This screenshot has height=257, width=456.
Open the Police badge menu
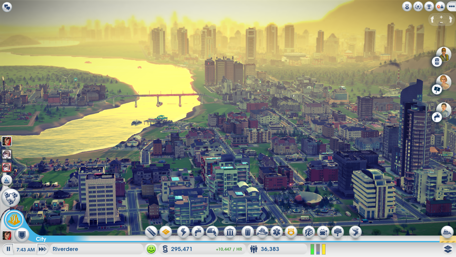[x=291, y=232]
